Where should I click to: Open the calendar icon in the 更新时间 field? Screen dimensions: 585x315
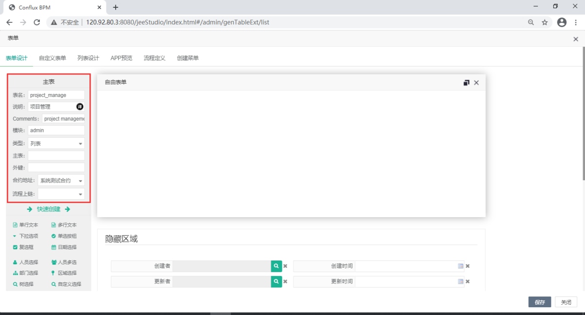tap(461, 281)
